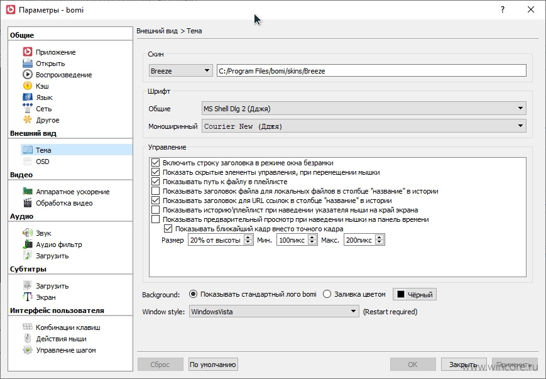The image size is (546, 379).
Task: Uncheck Показывать путь к файлу в плейлисте
Action: (156, 182)
